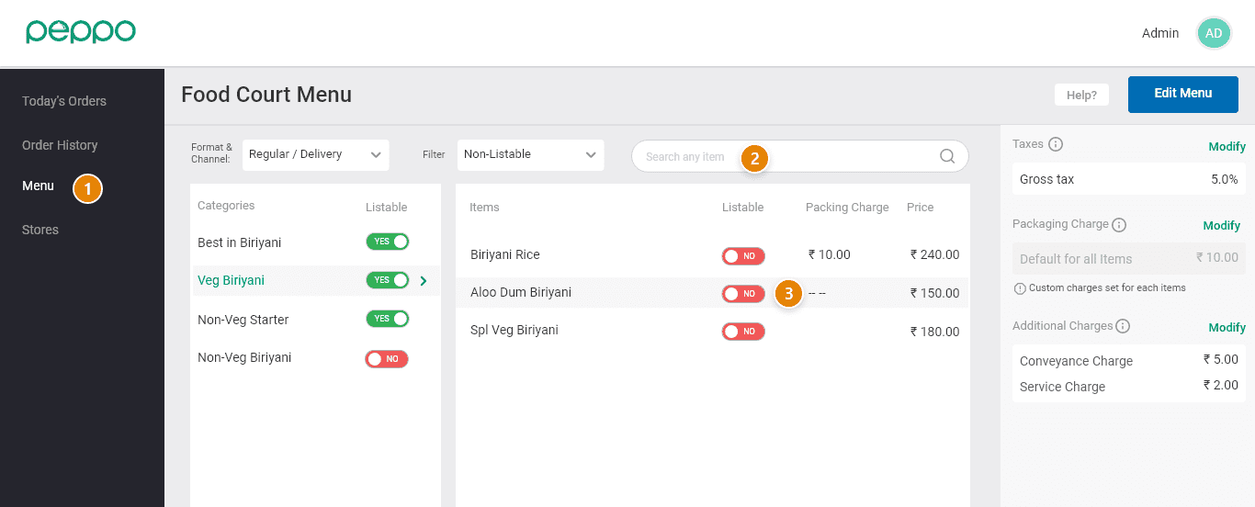The width and height of the screenshot is (1255, 507).
Task: Open Order History from sidebar
Action: [x=60, y=145]
